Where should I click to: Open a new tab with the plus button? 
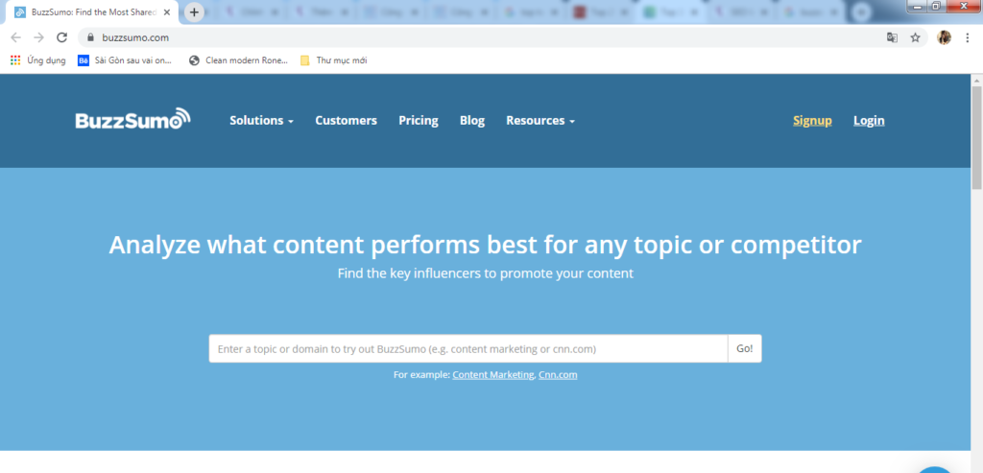(x=194, y=12)
